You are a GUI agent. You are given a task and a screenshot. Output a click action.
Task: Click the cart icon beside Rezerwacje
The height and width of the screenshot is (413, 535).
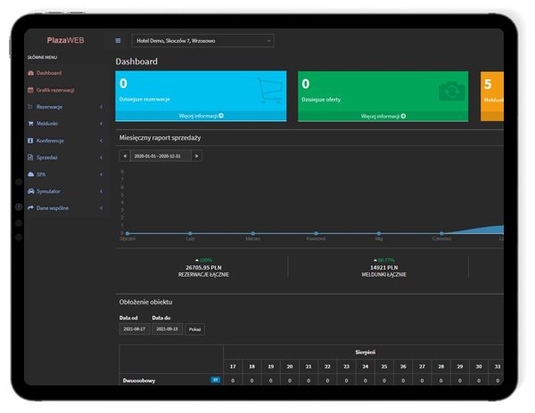click(x=31, y=107)
